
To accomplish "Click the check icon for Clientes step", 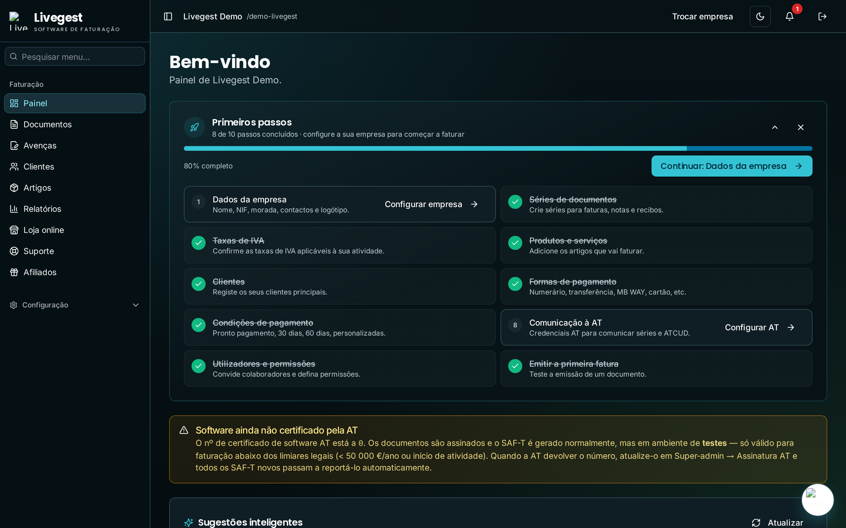I will click(199, 284).
